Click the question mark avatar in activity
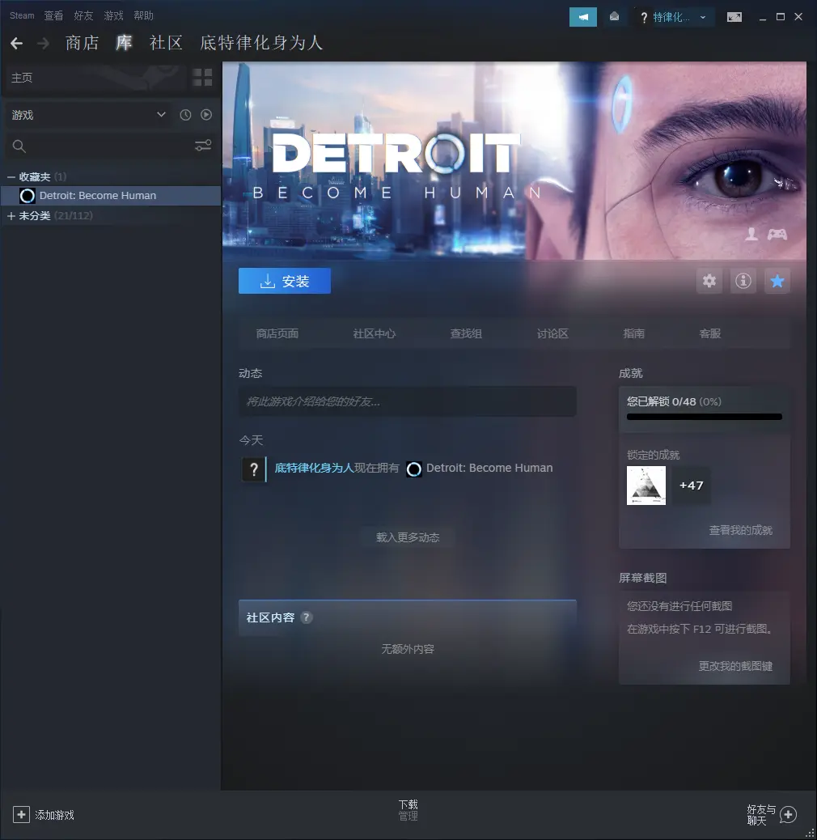817x840 pixels. (x=253, y=470)
